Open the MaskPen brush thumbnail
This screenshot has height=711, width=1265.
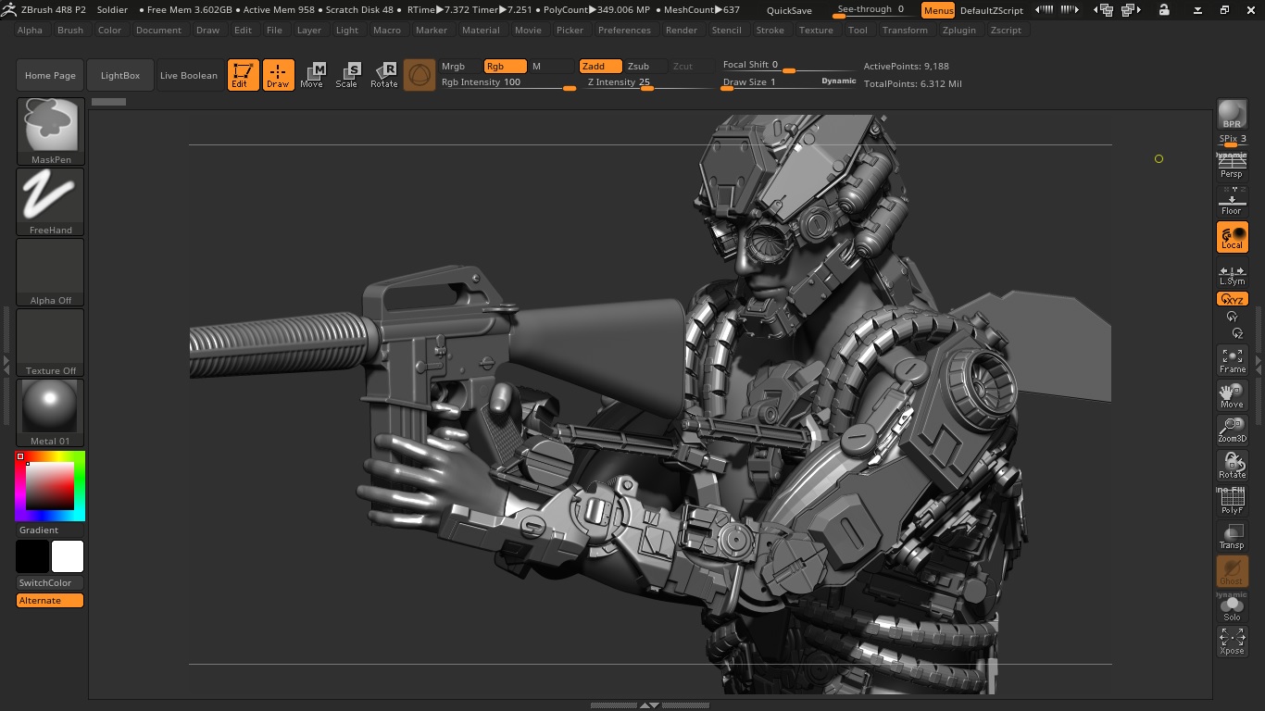click(x=50, y=131)
